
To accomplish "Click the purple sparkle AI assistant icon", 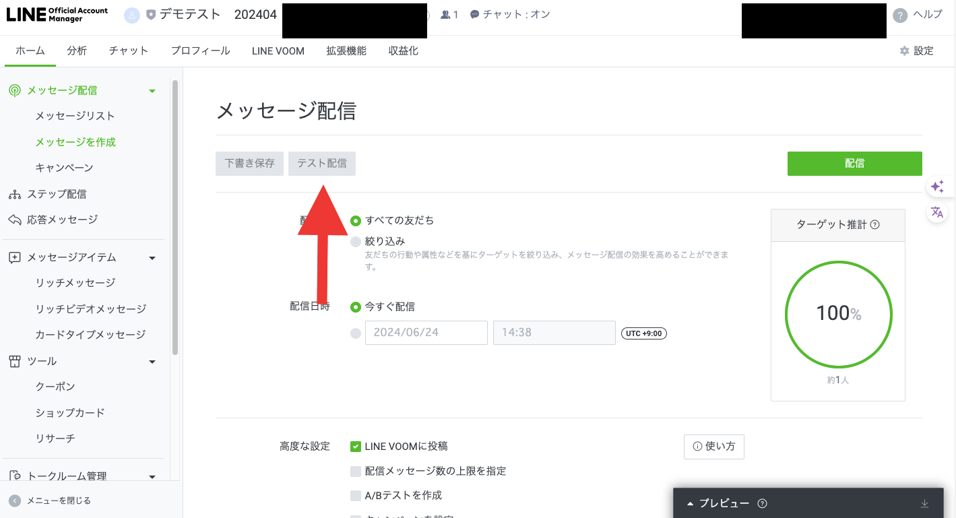I will pos(937,187).
